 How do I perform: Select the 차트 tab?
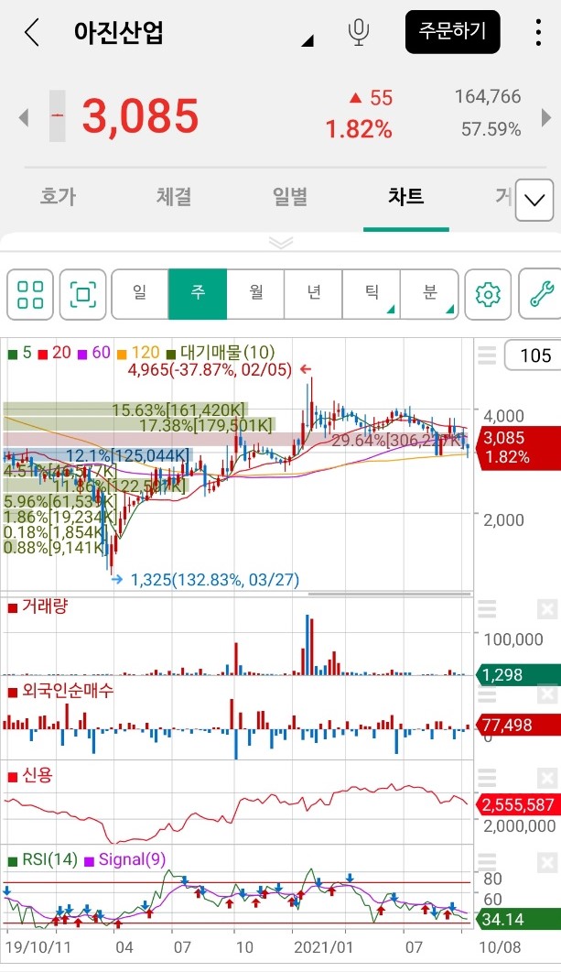(406, 197)
